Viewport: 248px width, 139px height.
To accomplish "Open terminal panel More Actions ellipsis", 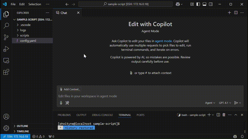I will (x=230, y=115).
